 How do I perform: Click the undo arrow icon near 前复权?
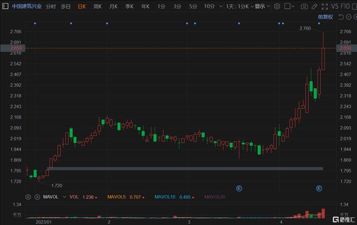coord(341,17)
